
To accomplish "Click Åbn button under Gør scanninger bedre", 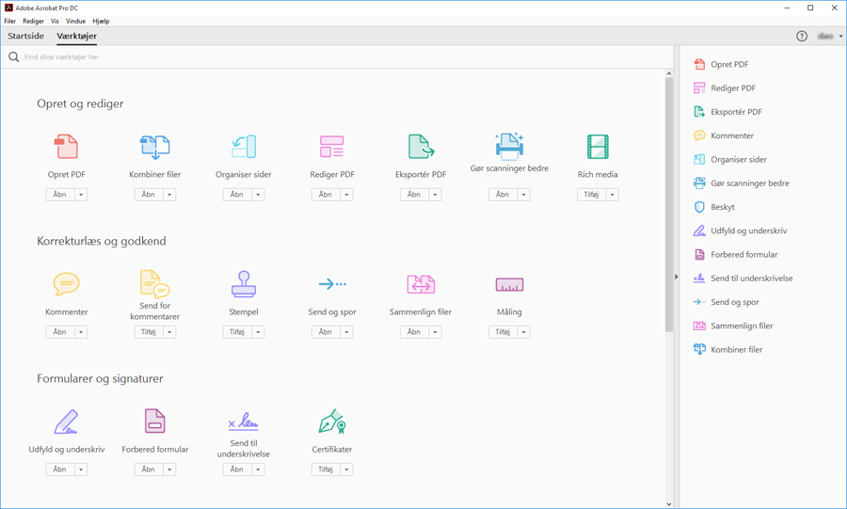I will (503, 195).
